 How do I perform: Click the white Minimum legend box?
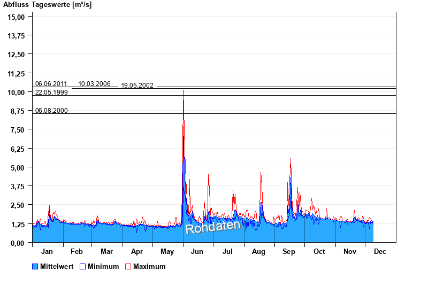click(83, 266)
